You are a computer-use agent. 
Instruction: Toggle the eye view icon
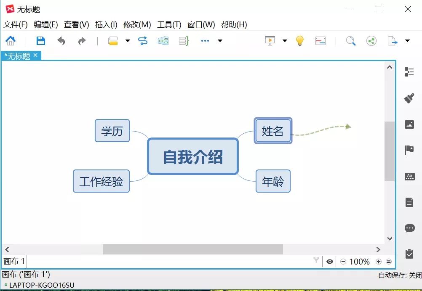(x=330, y=262)
